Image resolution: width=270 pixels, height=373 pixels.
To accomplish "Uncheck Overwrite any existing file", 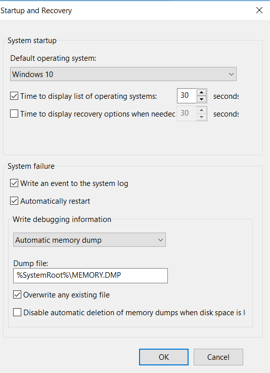I will click(x=17, y=294).
